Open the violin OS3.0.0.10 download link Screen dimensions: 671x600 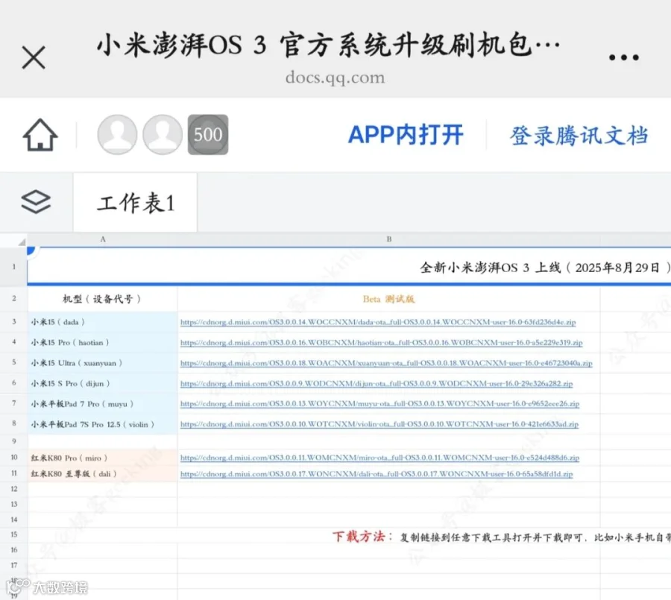(379, 425)
